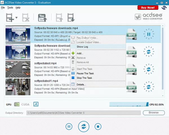The width and height of the screenshot is (169, 135).
Task: Choose Add... from the context menu
Action: pyautogui.click(x=98, y=53)
